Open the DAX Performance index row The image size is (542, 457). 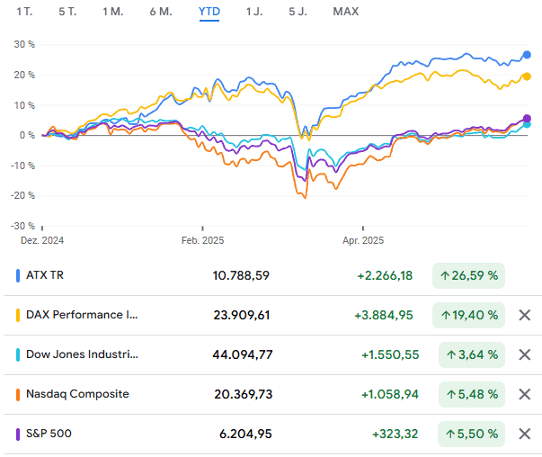click(x=271, y=315)
